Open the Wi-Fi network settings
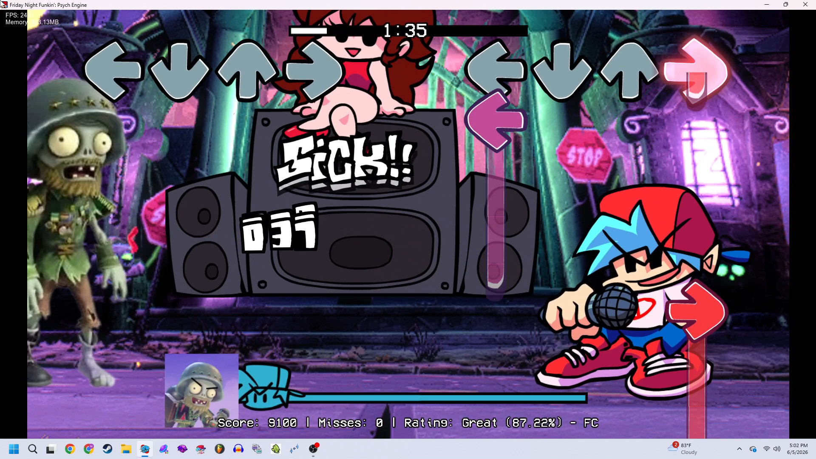Viewport: 816px width, 459px height. (767, 449)
